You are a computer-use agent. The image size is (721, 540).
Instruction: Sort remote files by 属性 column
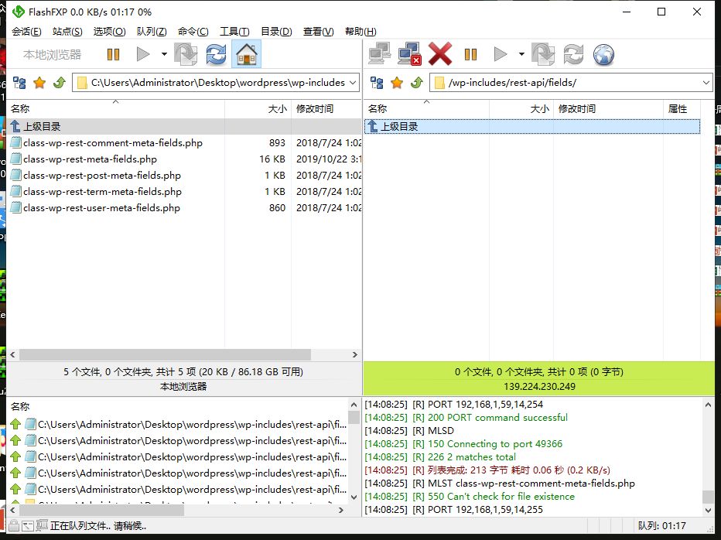click(x=682, y=108)
